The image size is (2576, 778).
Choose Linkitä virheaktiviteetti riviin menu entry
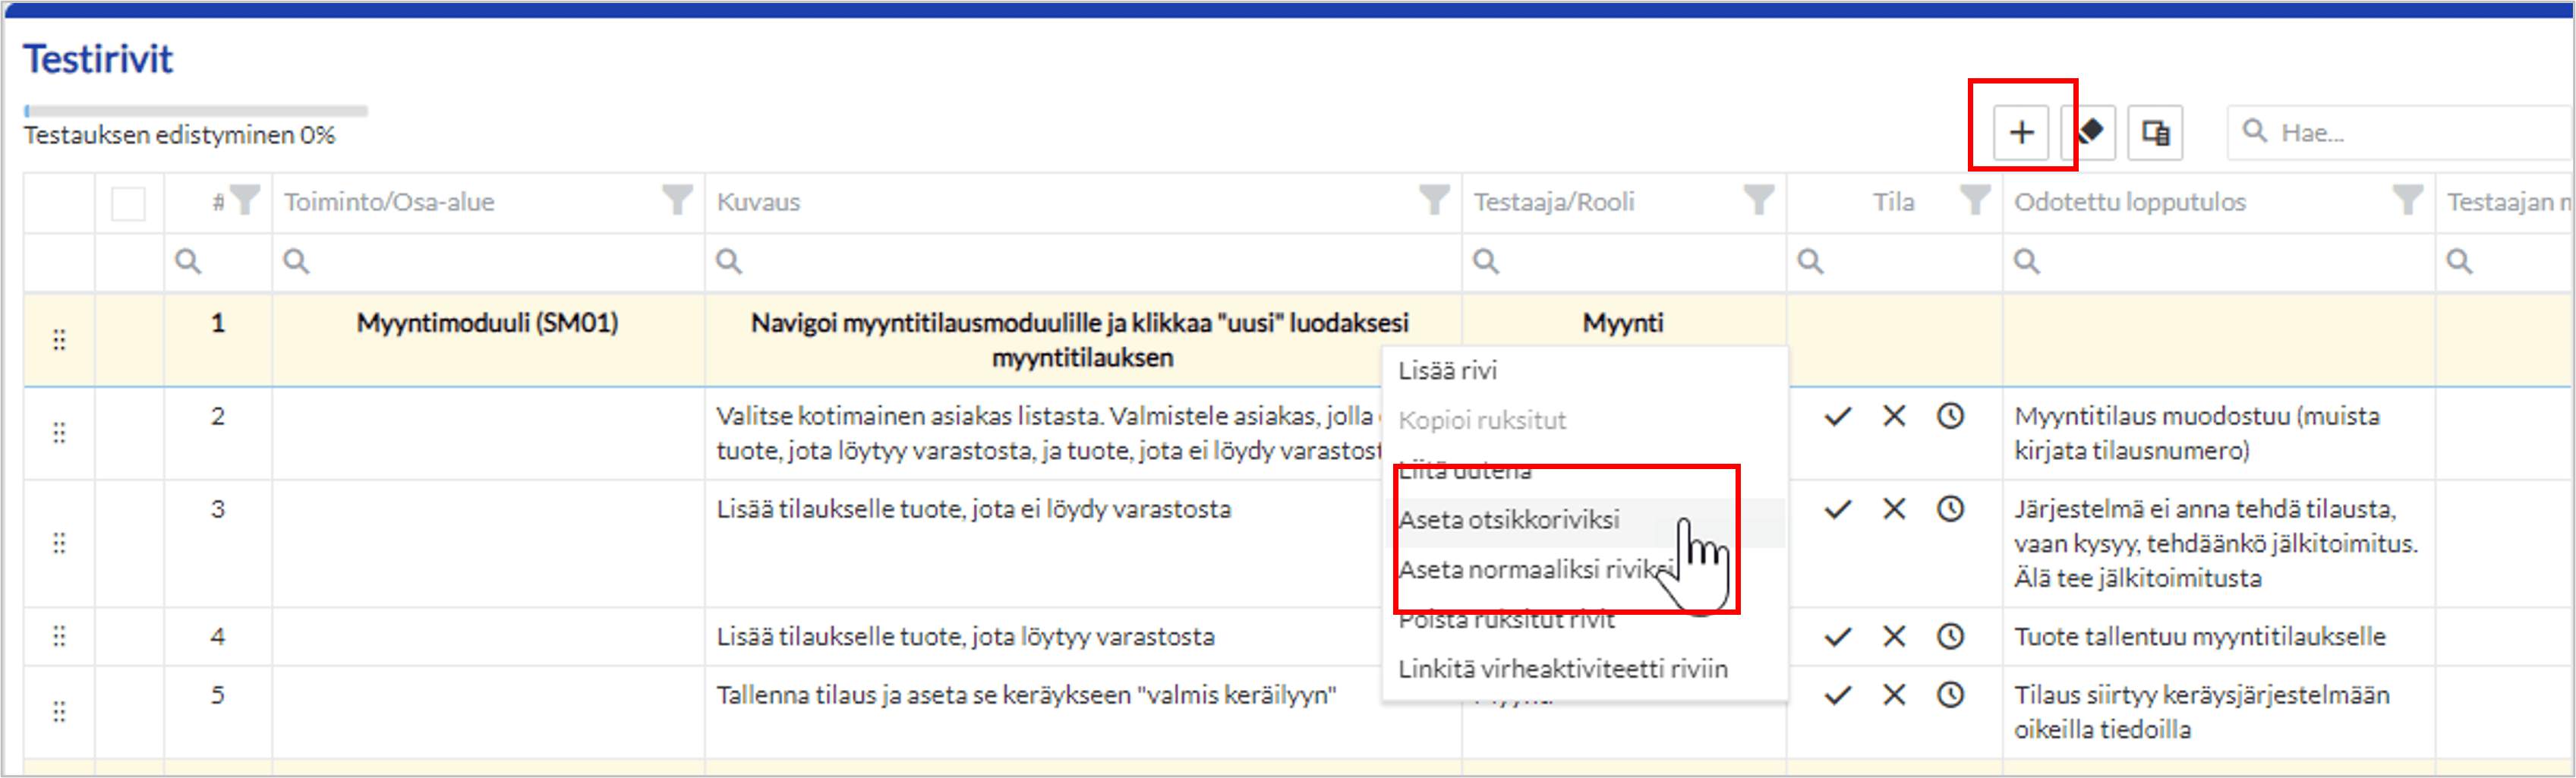(x=1585, y=669)
